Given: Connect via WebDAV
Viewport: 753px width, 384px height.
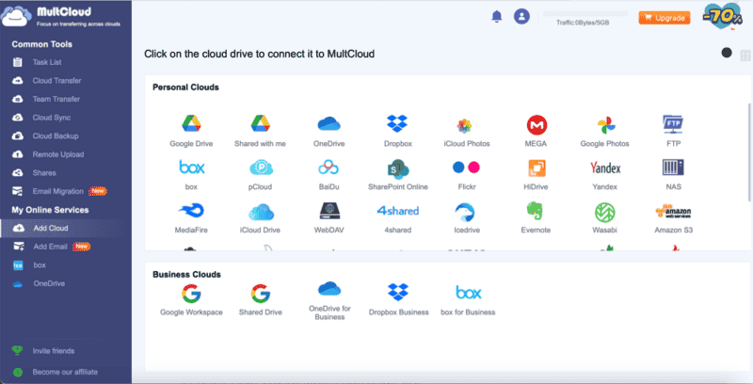Looking at the screenshot, I should [x=329, y=211].
